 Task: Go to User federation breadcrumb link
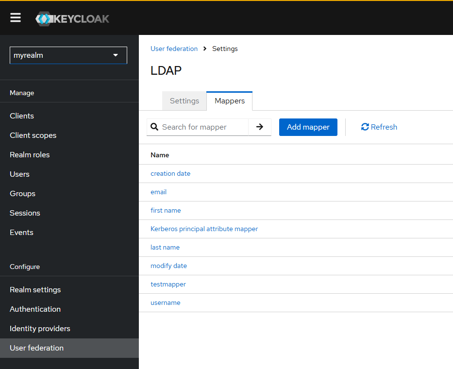tap(174, 49)
